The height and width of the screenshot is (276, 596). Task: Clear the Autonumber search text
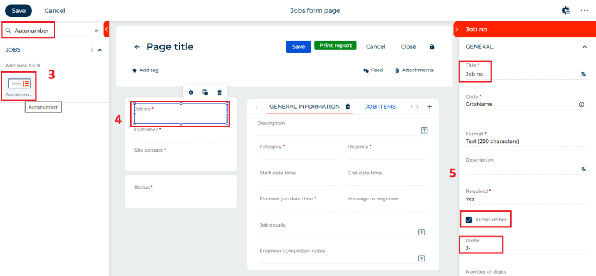[x=97, y=31]
